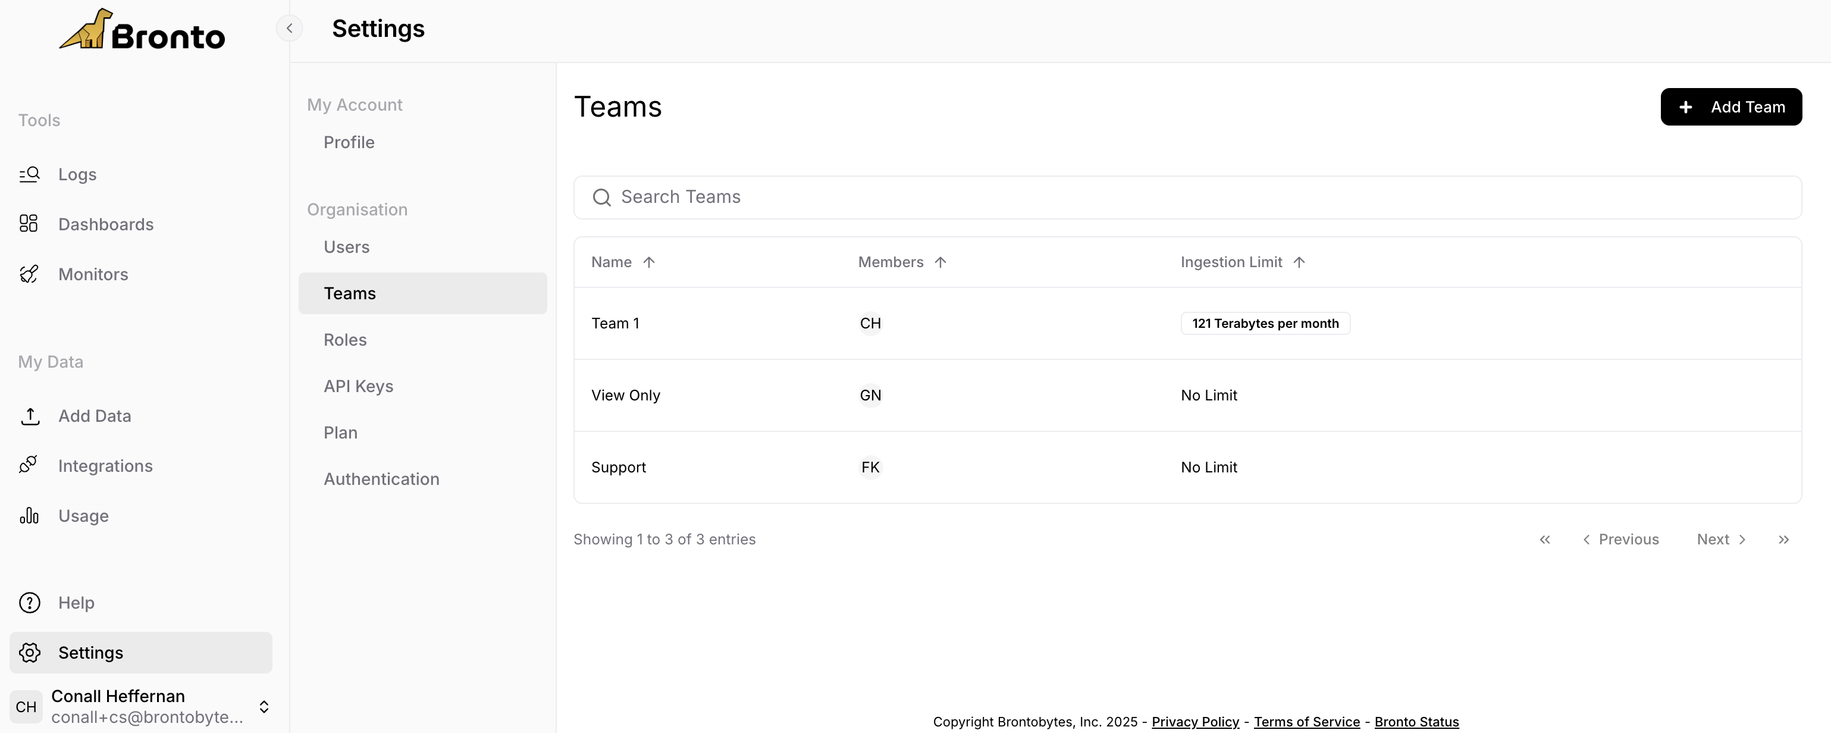Open Monitors via the heartbeat icon

pos(29,274)
